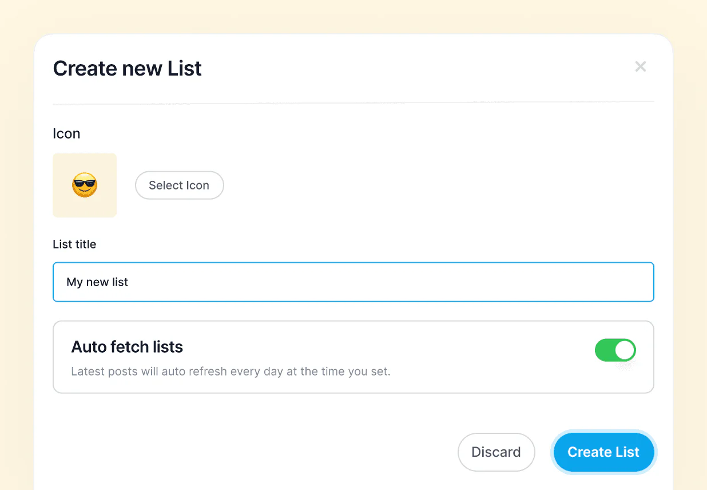The height and width of the screenshot is (490, 707).
Task: Toggle the Auto fetch lists switch off
Action: (615, 350)
